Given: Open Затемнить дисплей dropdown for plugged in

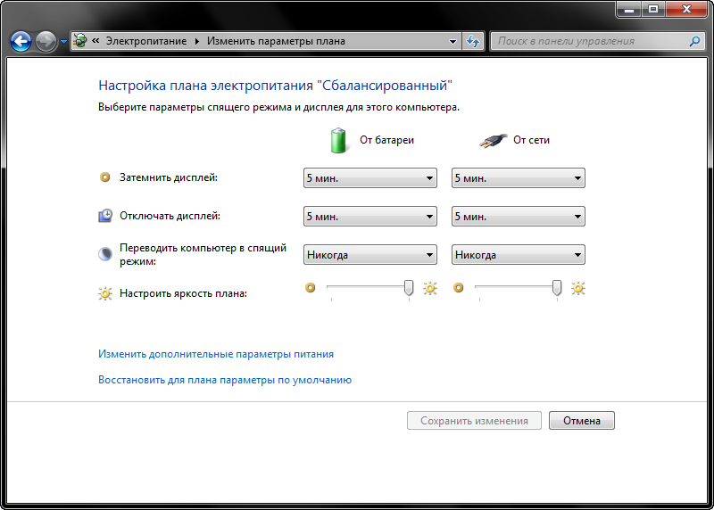Looking at the screenshot, I should pyautogui.click(x=519, y=178).
